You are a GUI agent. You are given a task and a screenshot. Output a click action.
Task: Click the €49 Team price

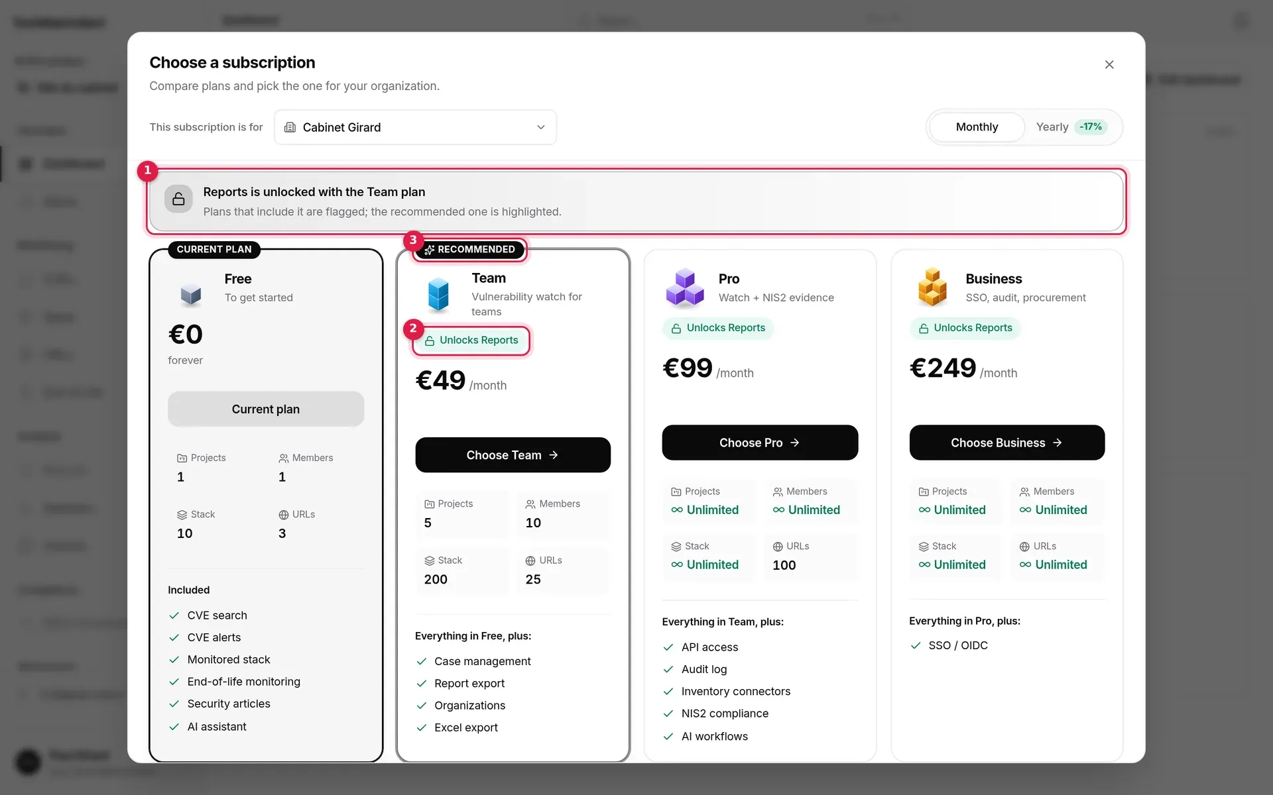(441, 381)
